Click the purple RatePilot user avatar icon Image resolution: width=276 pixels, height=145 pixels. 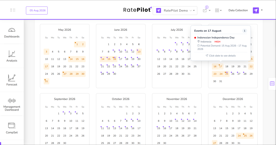[x=256, y=10]
